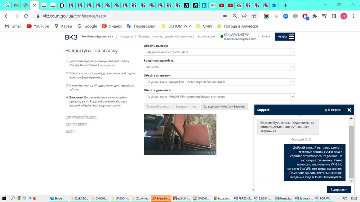The image size is (360, 202).
Task: Show hidden system tray icons
Action: (x=338, y=198)
